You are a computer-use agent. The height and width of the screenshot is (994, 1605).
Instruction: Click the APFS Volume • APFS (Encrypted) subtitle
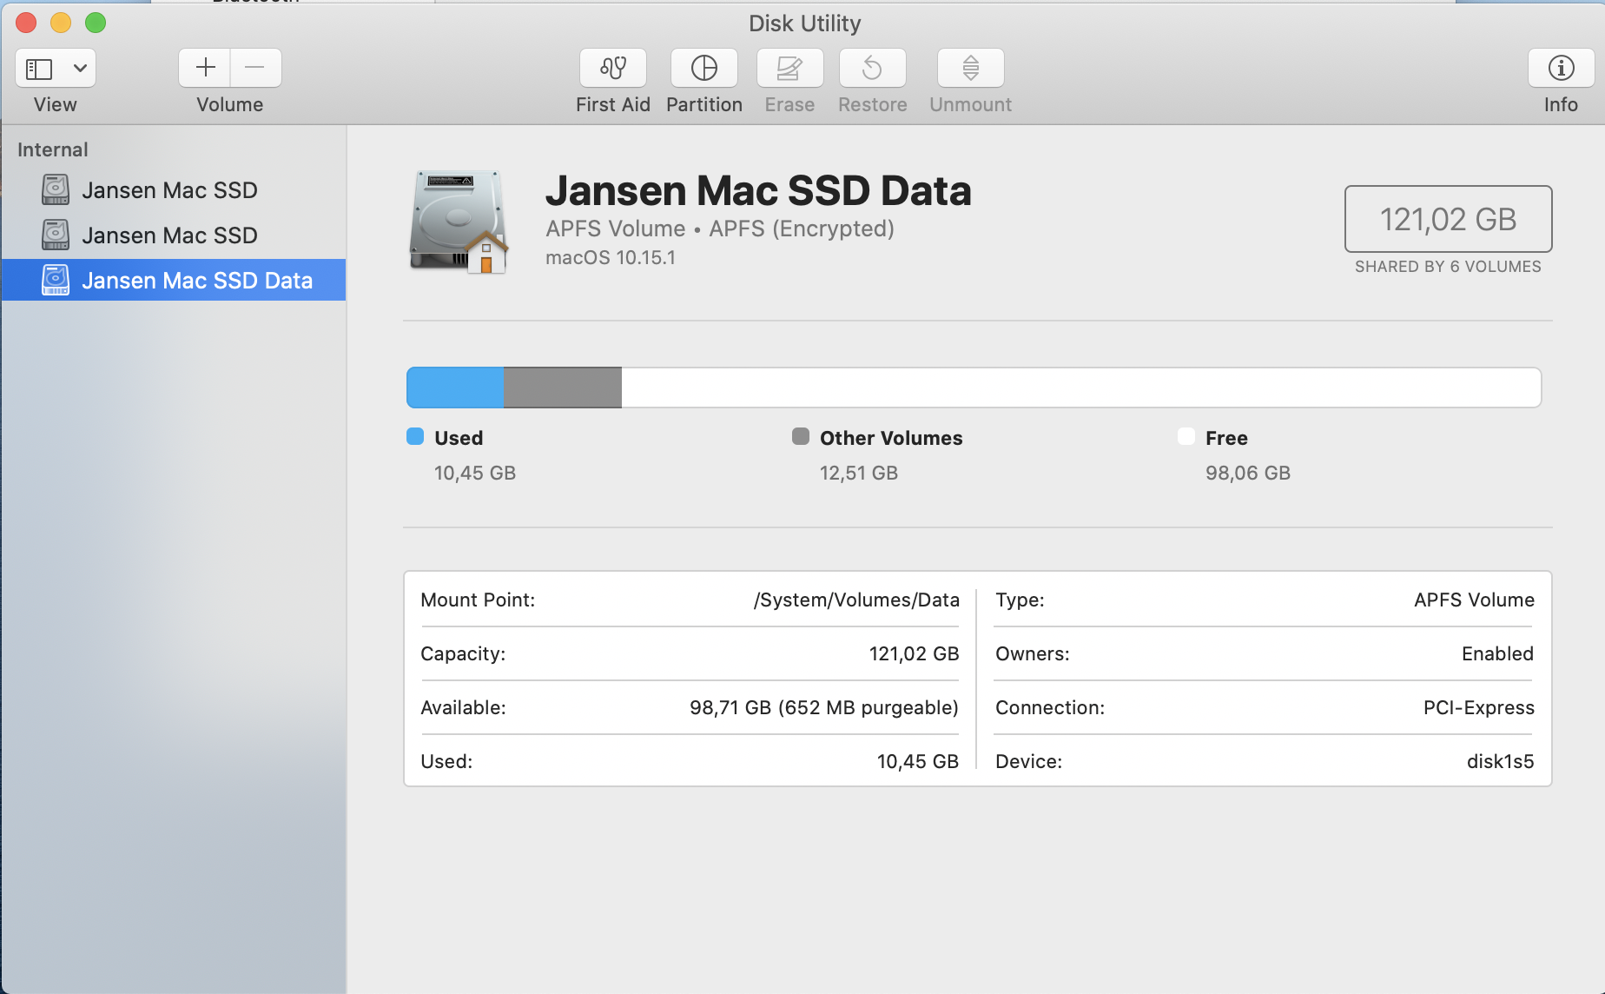click(720, 229)
